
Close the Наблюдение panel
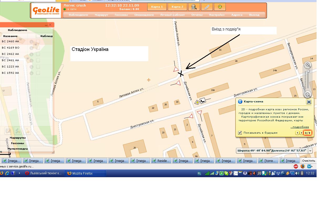click(x=50, y=25)
